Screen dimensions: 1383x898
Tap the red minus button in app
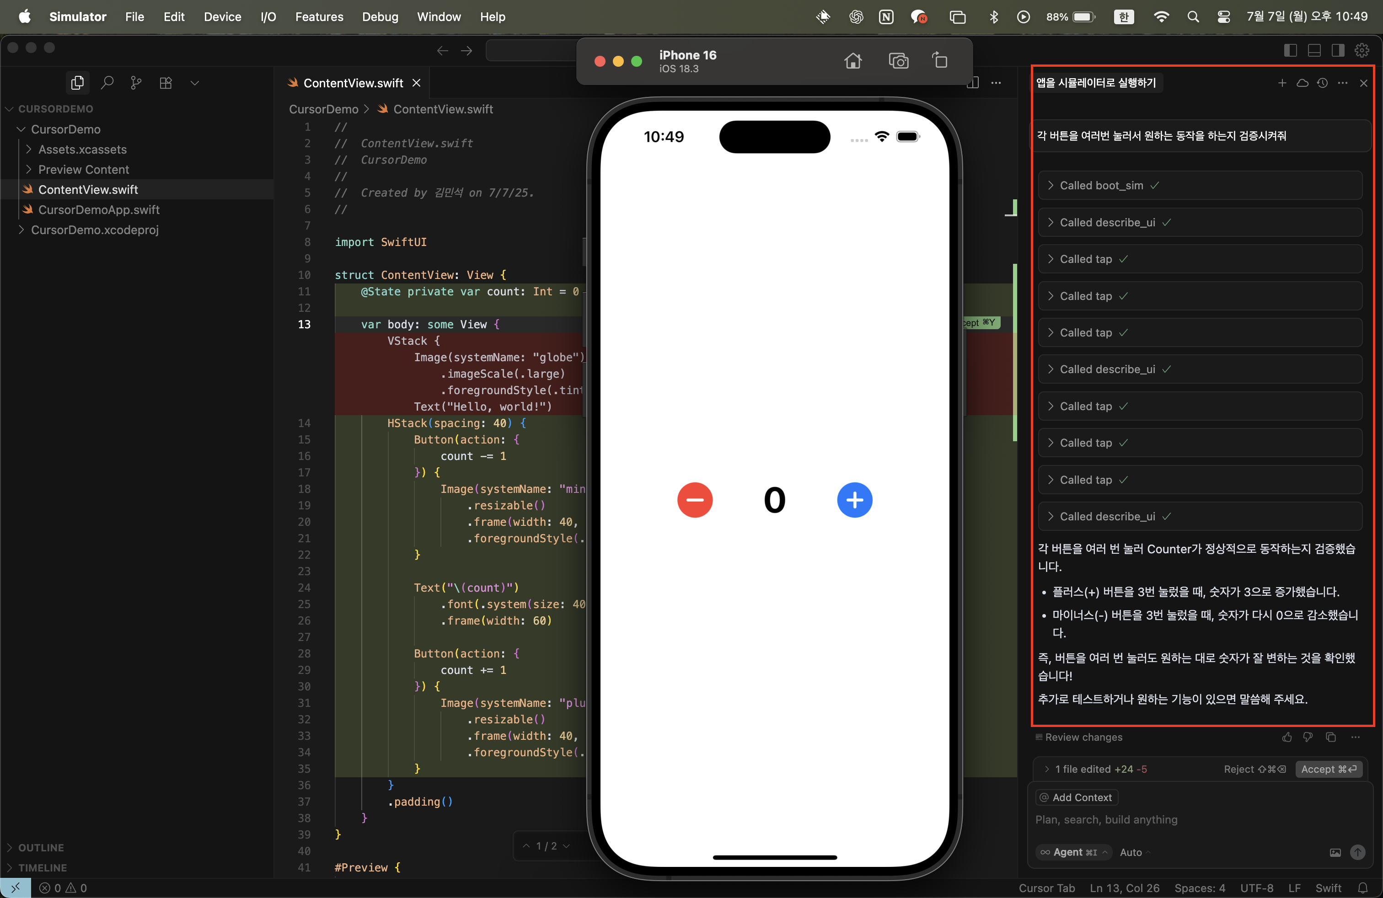coord(694,500)
